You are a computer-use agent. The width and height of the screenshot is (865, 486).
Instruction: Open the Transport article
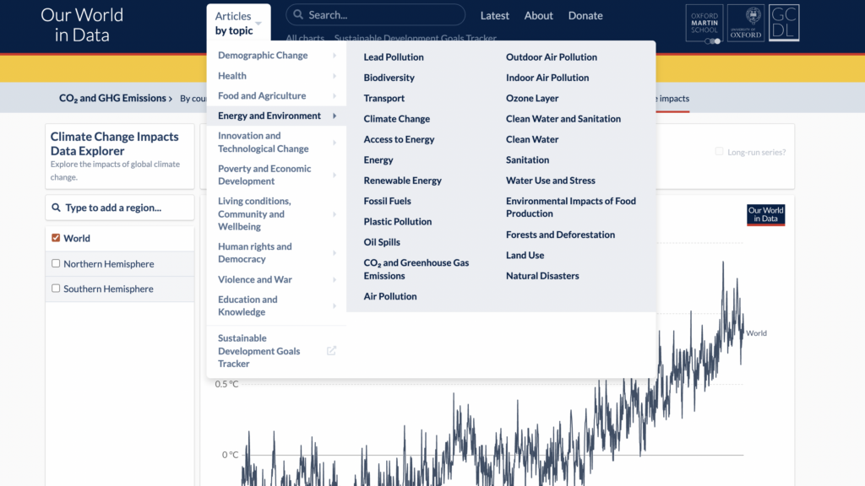coord(384,98)
